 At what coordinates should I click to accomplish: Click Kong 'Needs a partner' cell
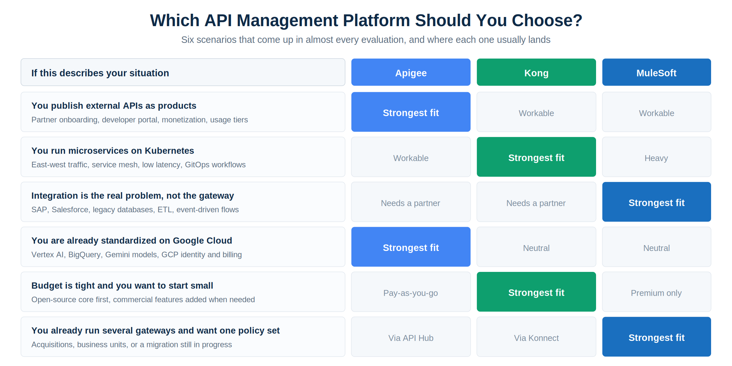[x=536, y=202]
